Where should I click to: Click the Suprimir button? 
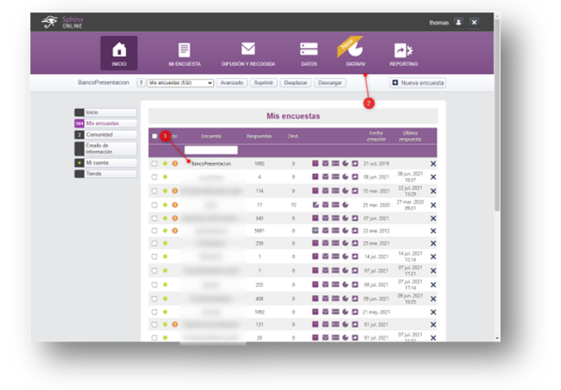click(263, 83)
